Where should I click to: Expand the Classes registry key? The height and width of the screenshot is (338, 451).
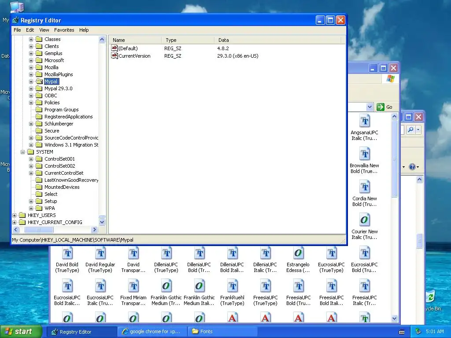point(31,39)
